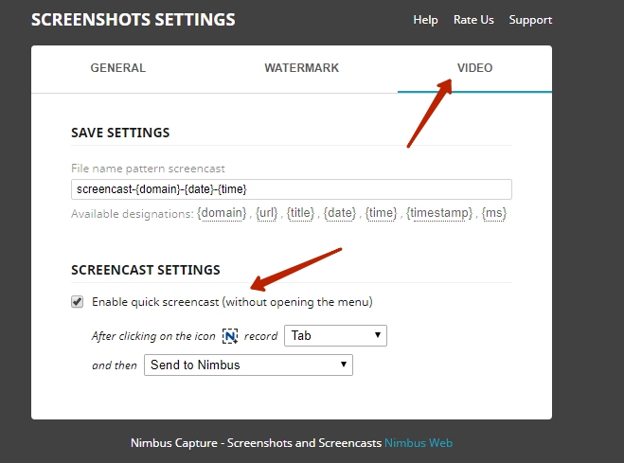Insert the {ms} designation

click(494, 213)
